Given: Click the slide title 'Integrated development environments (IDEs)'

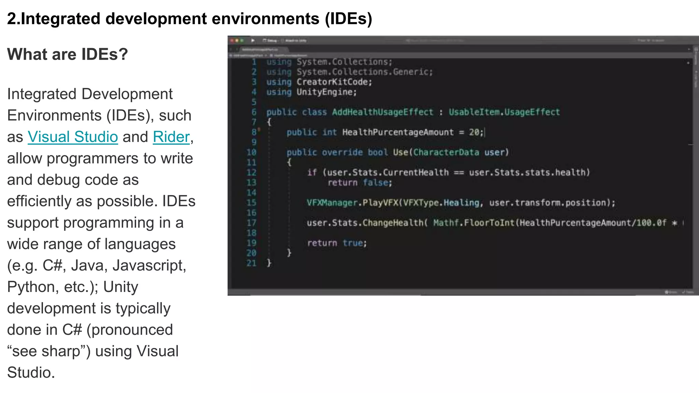Looking at the screenshot, I should point(196,18).
